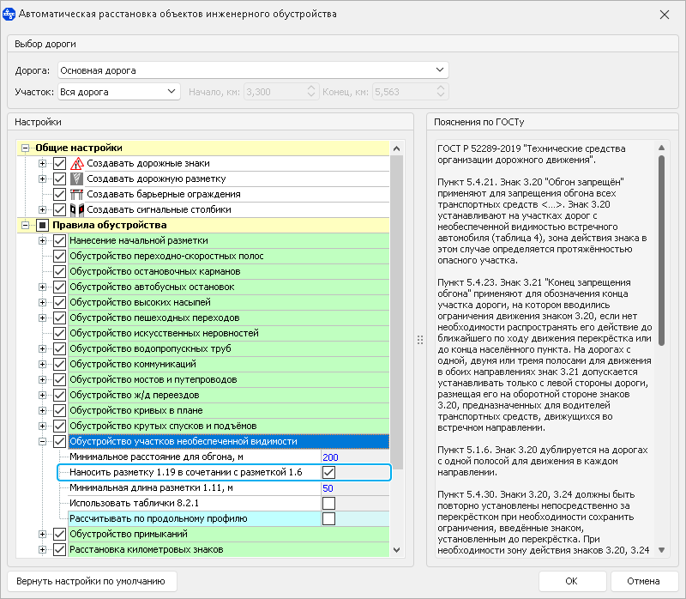686x599 pixels.
Task: Click ГОСТ panel scroll up arrow
Action: [661, 148]
